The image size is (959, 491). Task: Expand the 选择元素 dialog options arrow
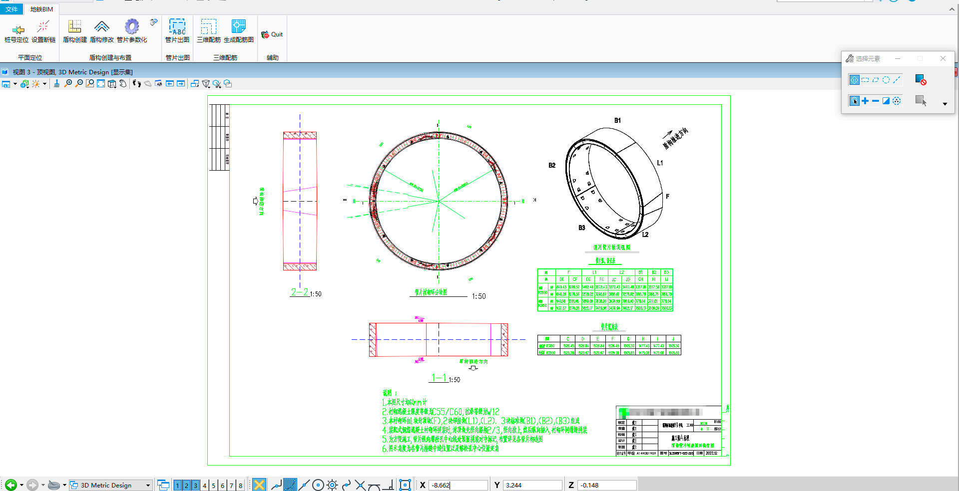tap(945, 104)
